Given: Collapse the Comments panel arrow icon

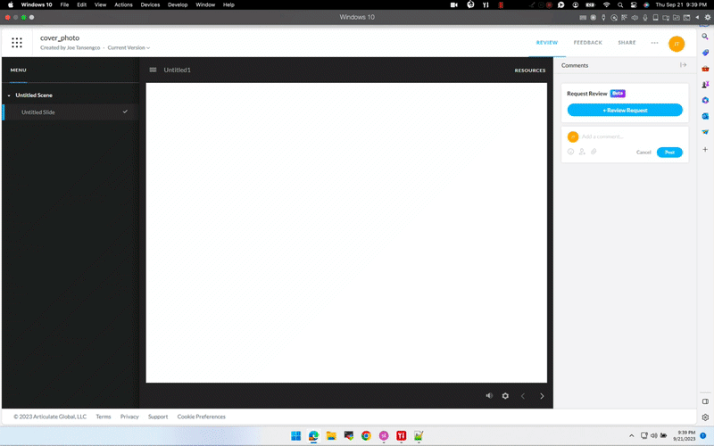Looking at the screenshot, I should (x=683, y=65).
